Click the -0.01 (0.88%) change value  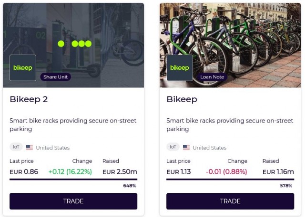(x=226, y=172)
